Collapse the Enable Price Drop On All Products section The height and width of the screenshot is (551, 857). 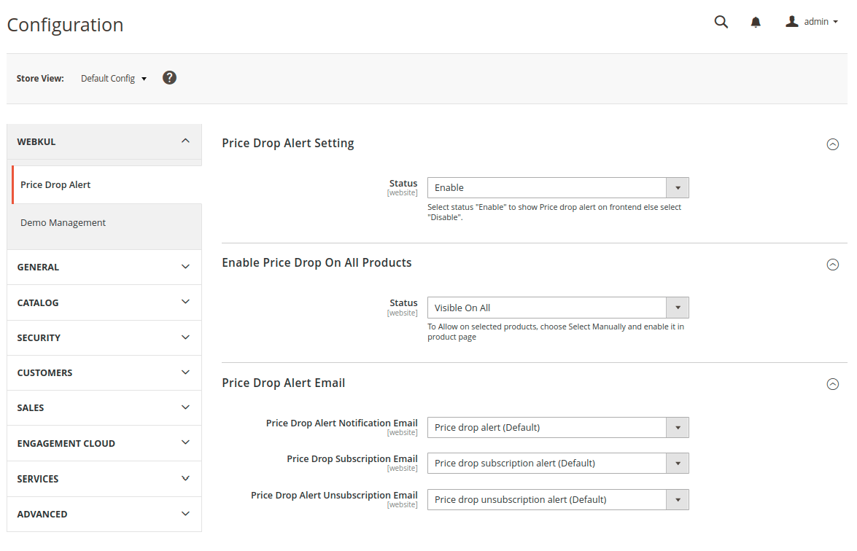[x=833, y=265]
